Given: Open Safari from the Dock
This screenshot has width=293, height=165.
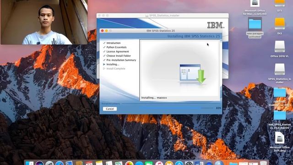Looking at the screenshot, I should 60,163.
